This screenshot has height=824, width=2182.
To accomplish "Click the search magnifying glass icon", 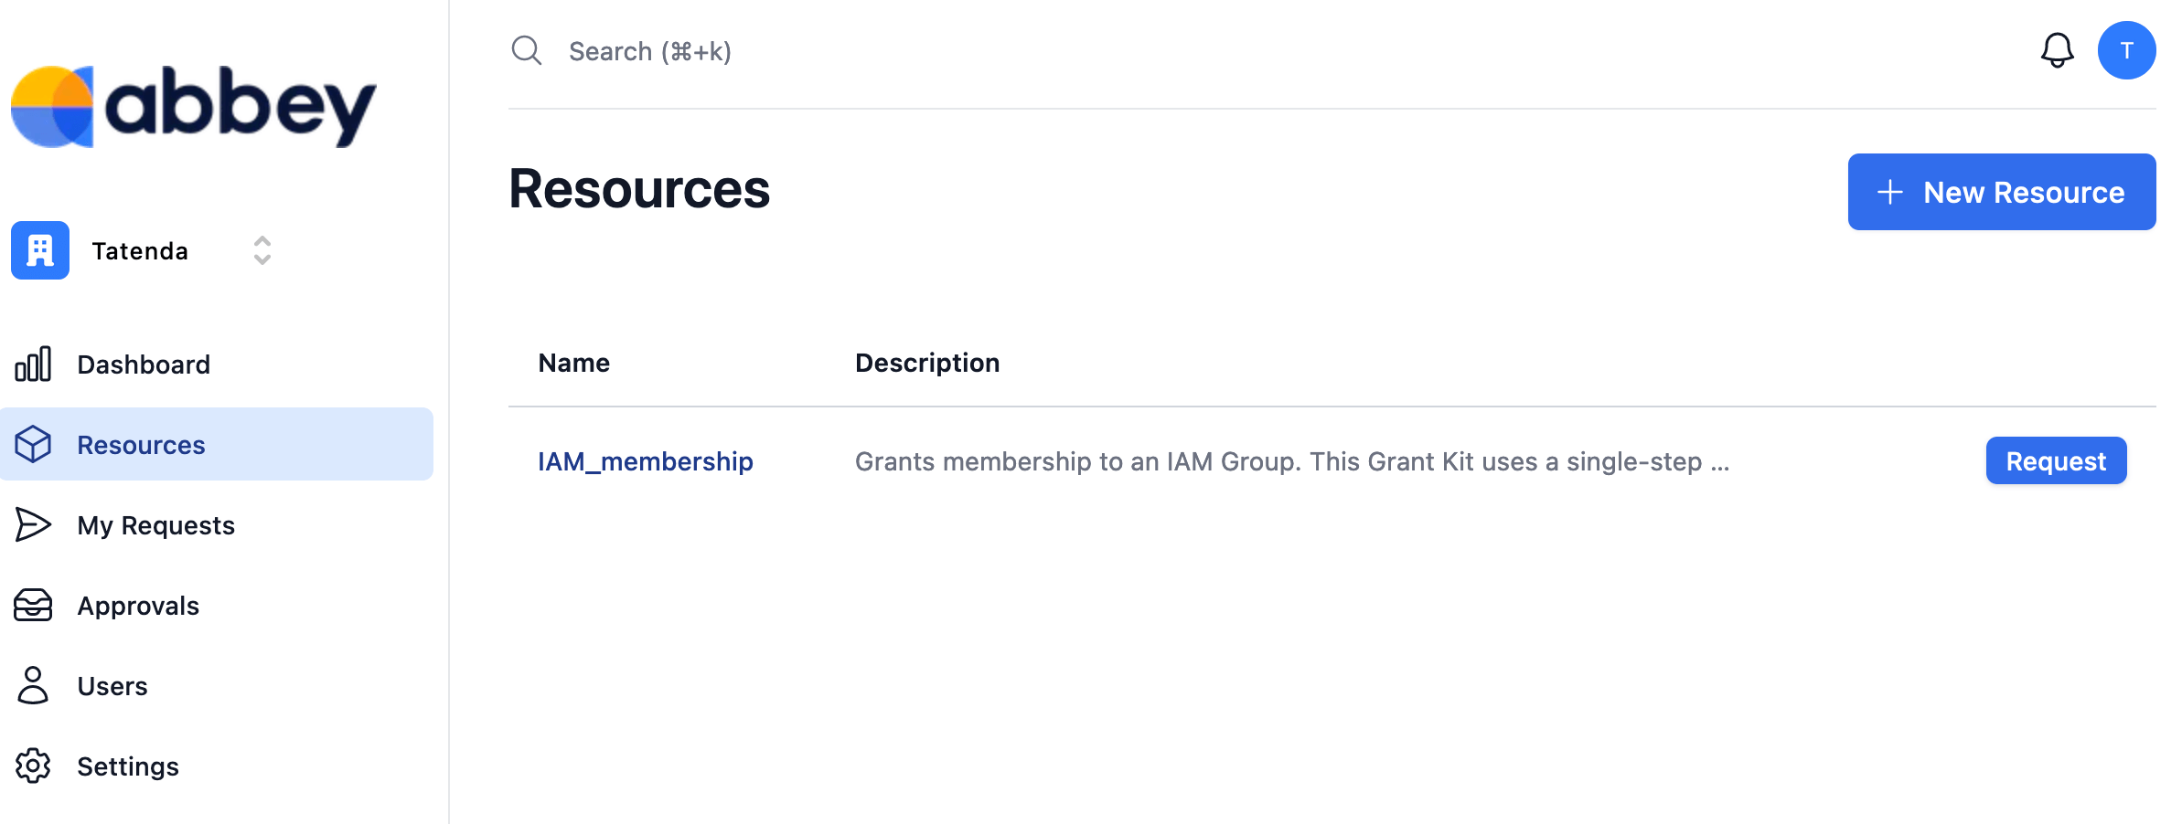I will coord(527,50).
